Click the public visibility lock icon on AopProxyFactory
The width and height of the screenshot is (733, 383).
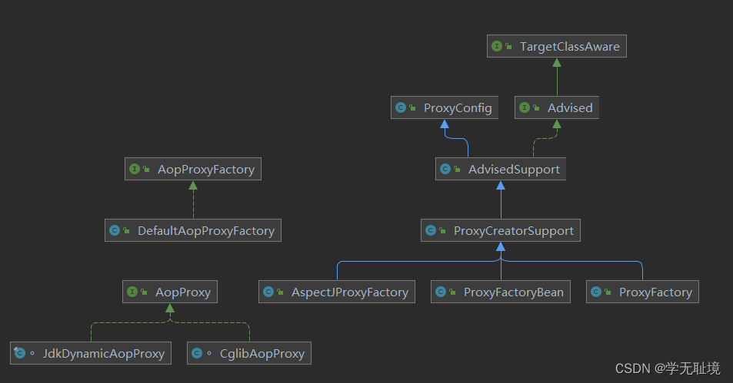coord(146,169)
